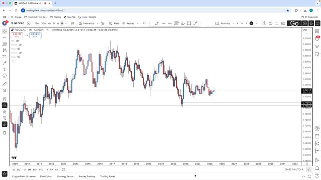Click the NZDCAD symbol search field
This screenshot has height=180, width=321.
(18, 23)
